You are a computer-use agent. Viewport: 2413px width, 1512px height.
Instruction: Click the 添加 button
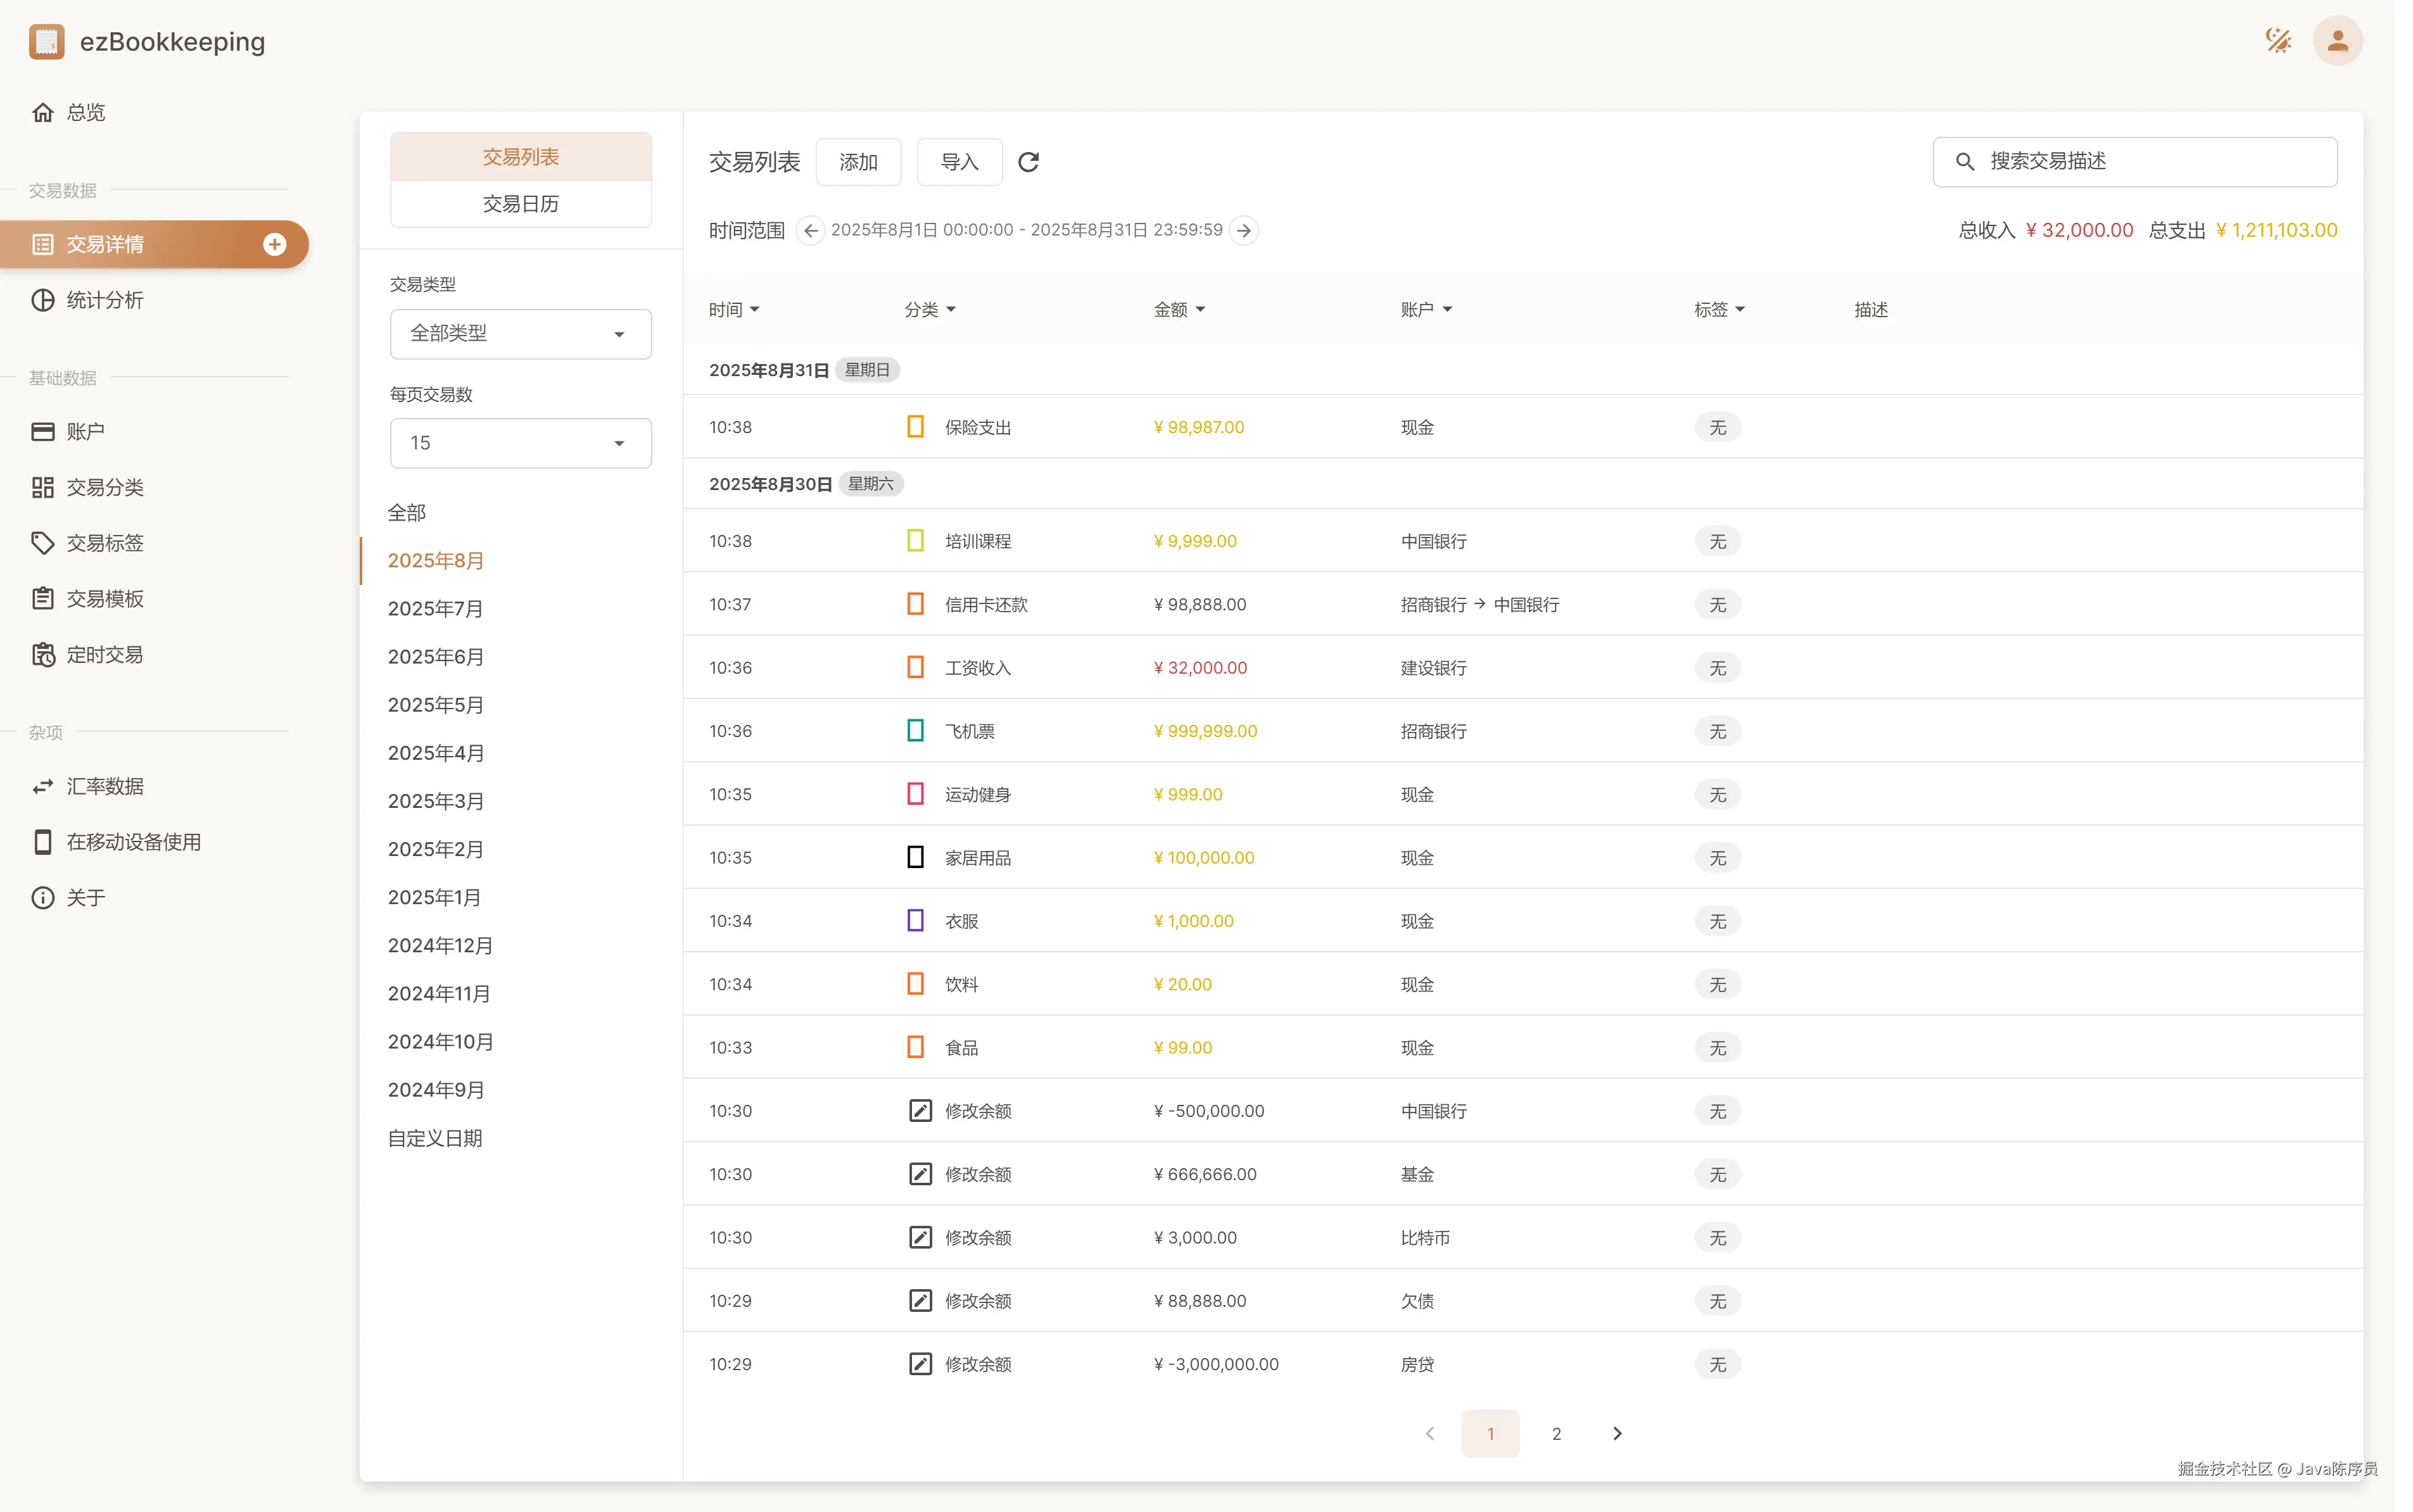click(858, 162)
